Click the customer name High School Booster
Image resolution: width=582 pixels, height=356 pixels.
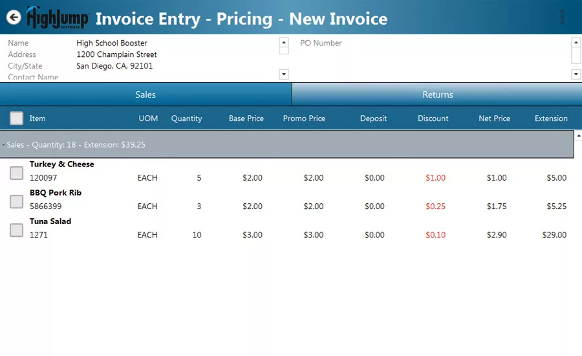112,43
